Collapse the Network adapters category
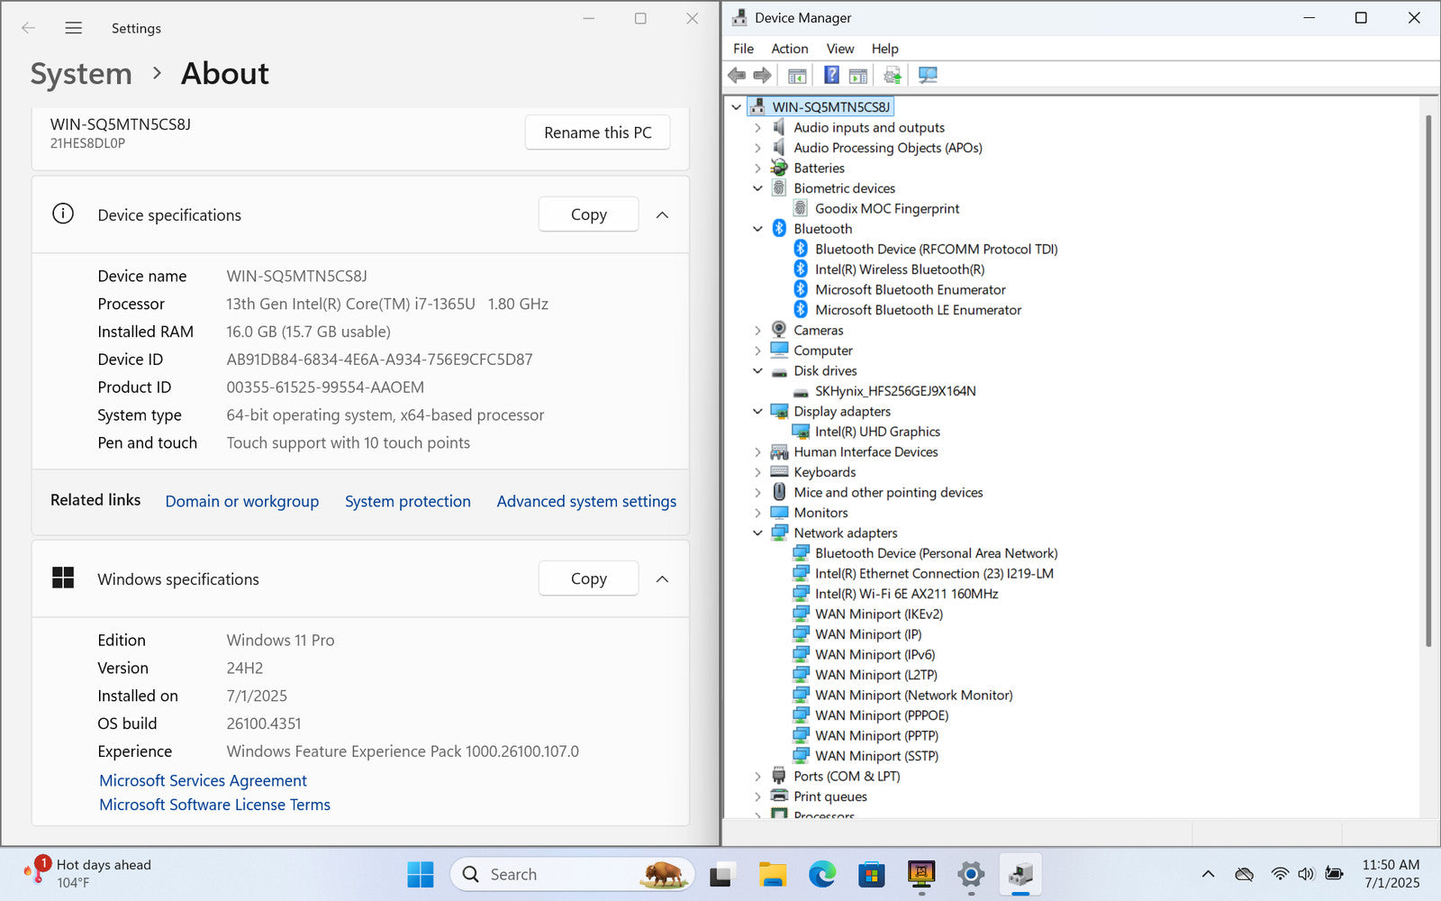1441x901 pixels. coord(757,533)
